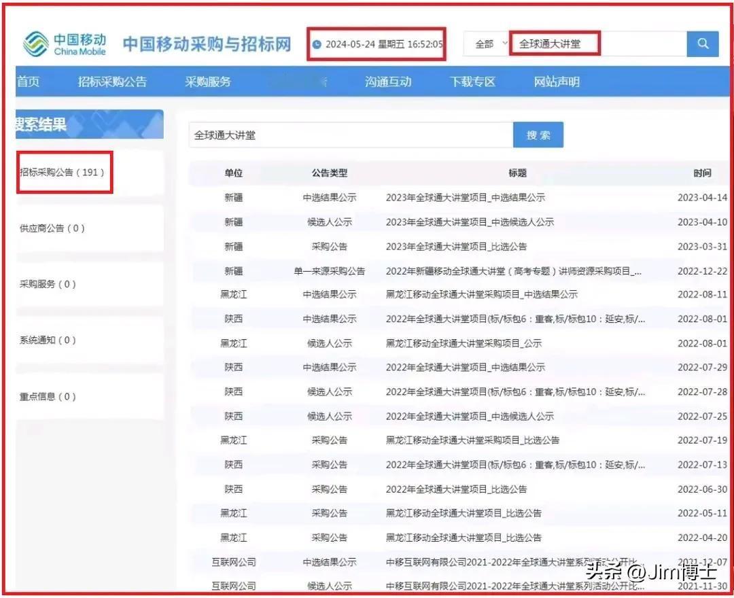The image size is (734, 598).
Task: Open 2023年全球通大讲堂项目_比选公告
Action: [457, 247]
